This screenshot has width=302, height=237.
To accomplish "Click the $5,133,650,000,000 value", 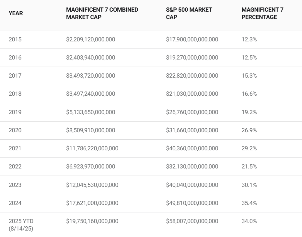I will [x=90, y=112].
